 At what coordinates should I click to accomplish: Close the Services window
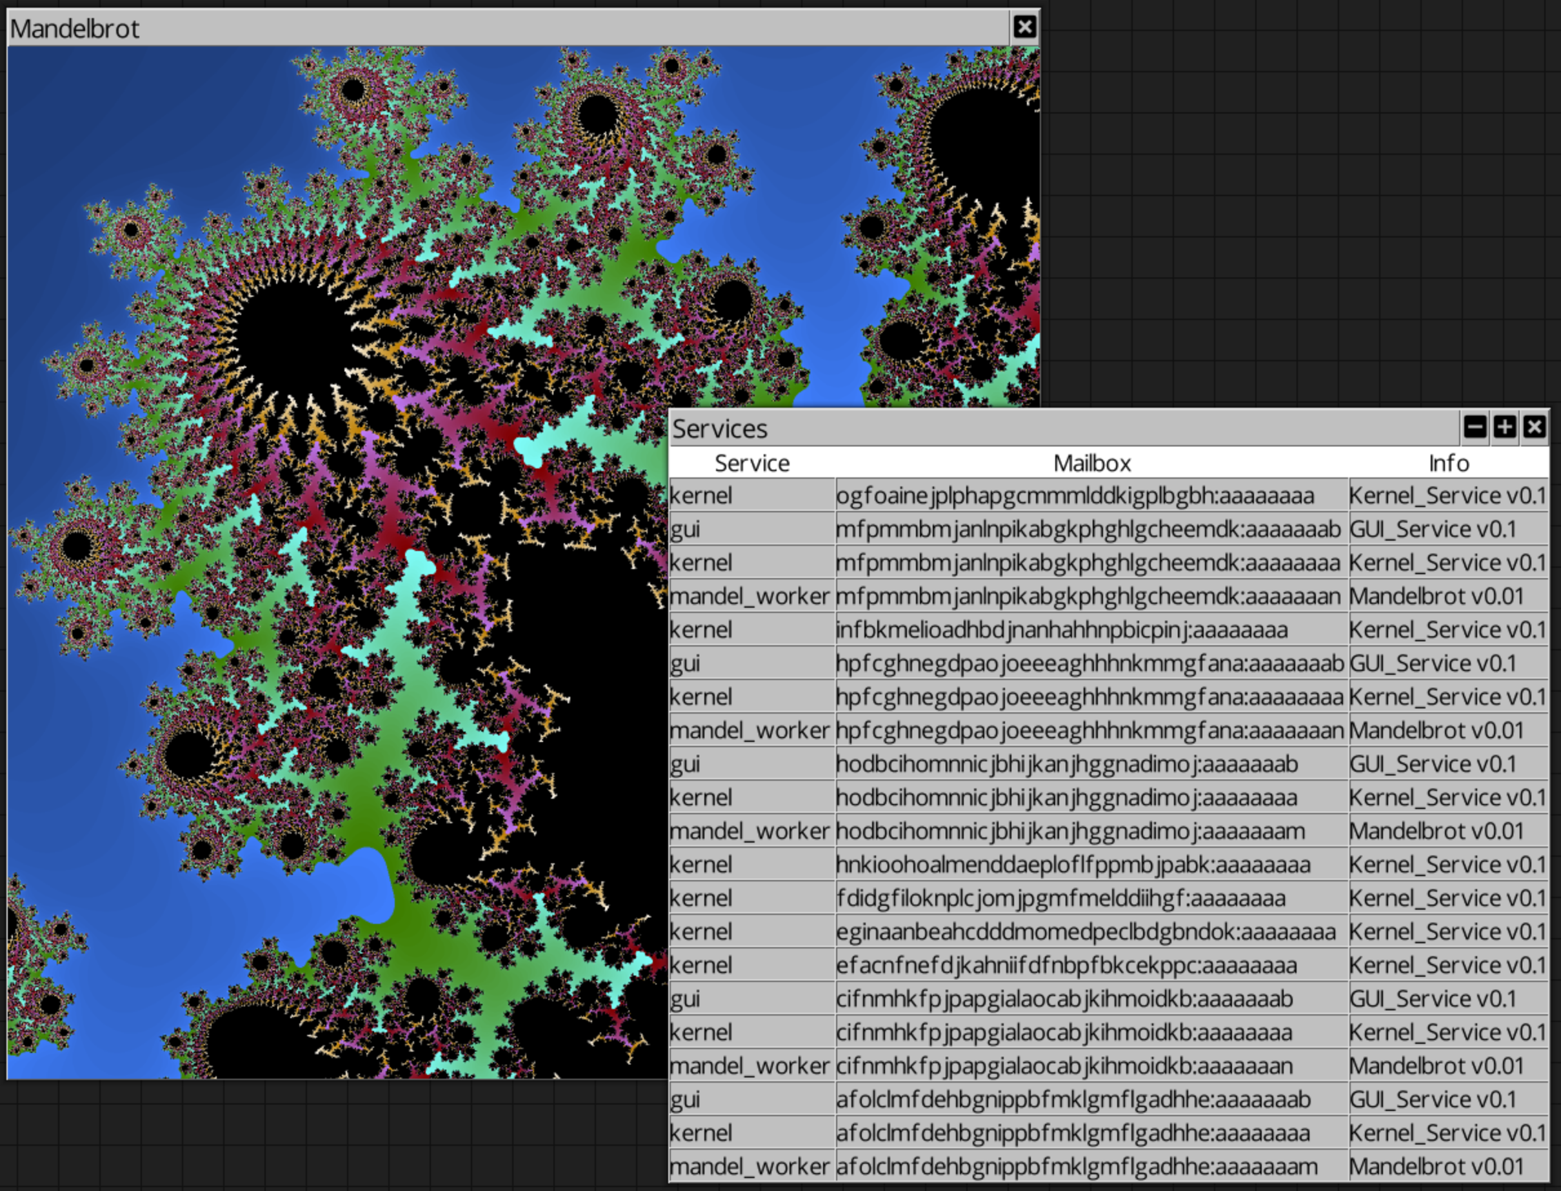(1534, 426)
